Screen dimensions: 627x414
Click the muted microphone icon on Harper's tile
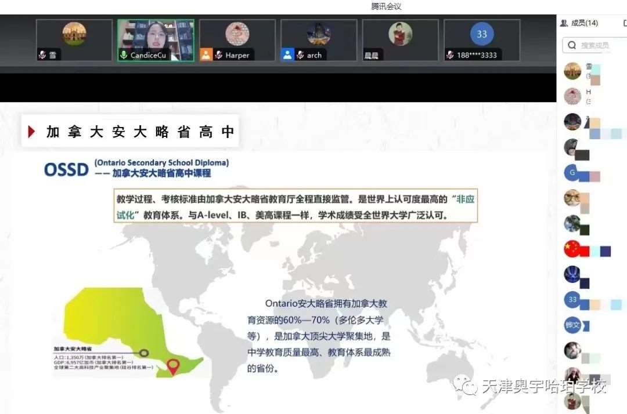coord(219,55)
